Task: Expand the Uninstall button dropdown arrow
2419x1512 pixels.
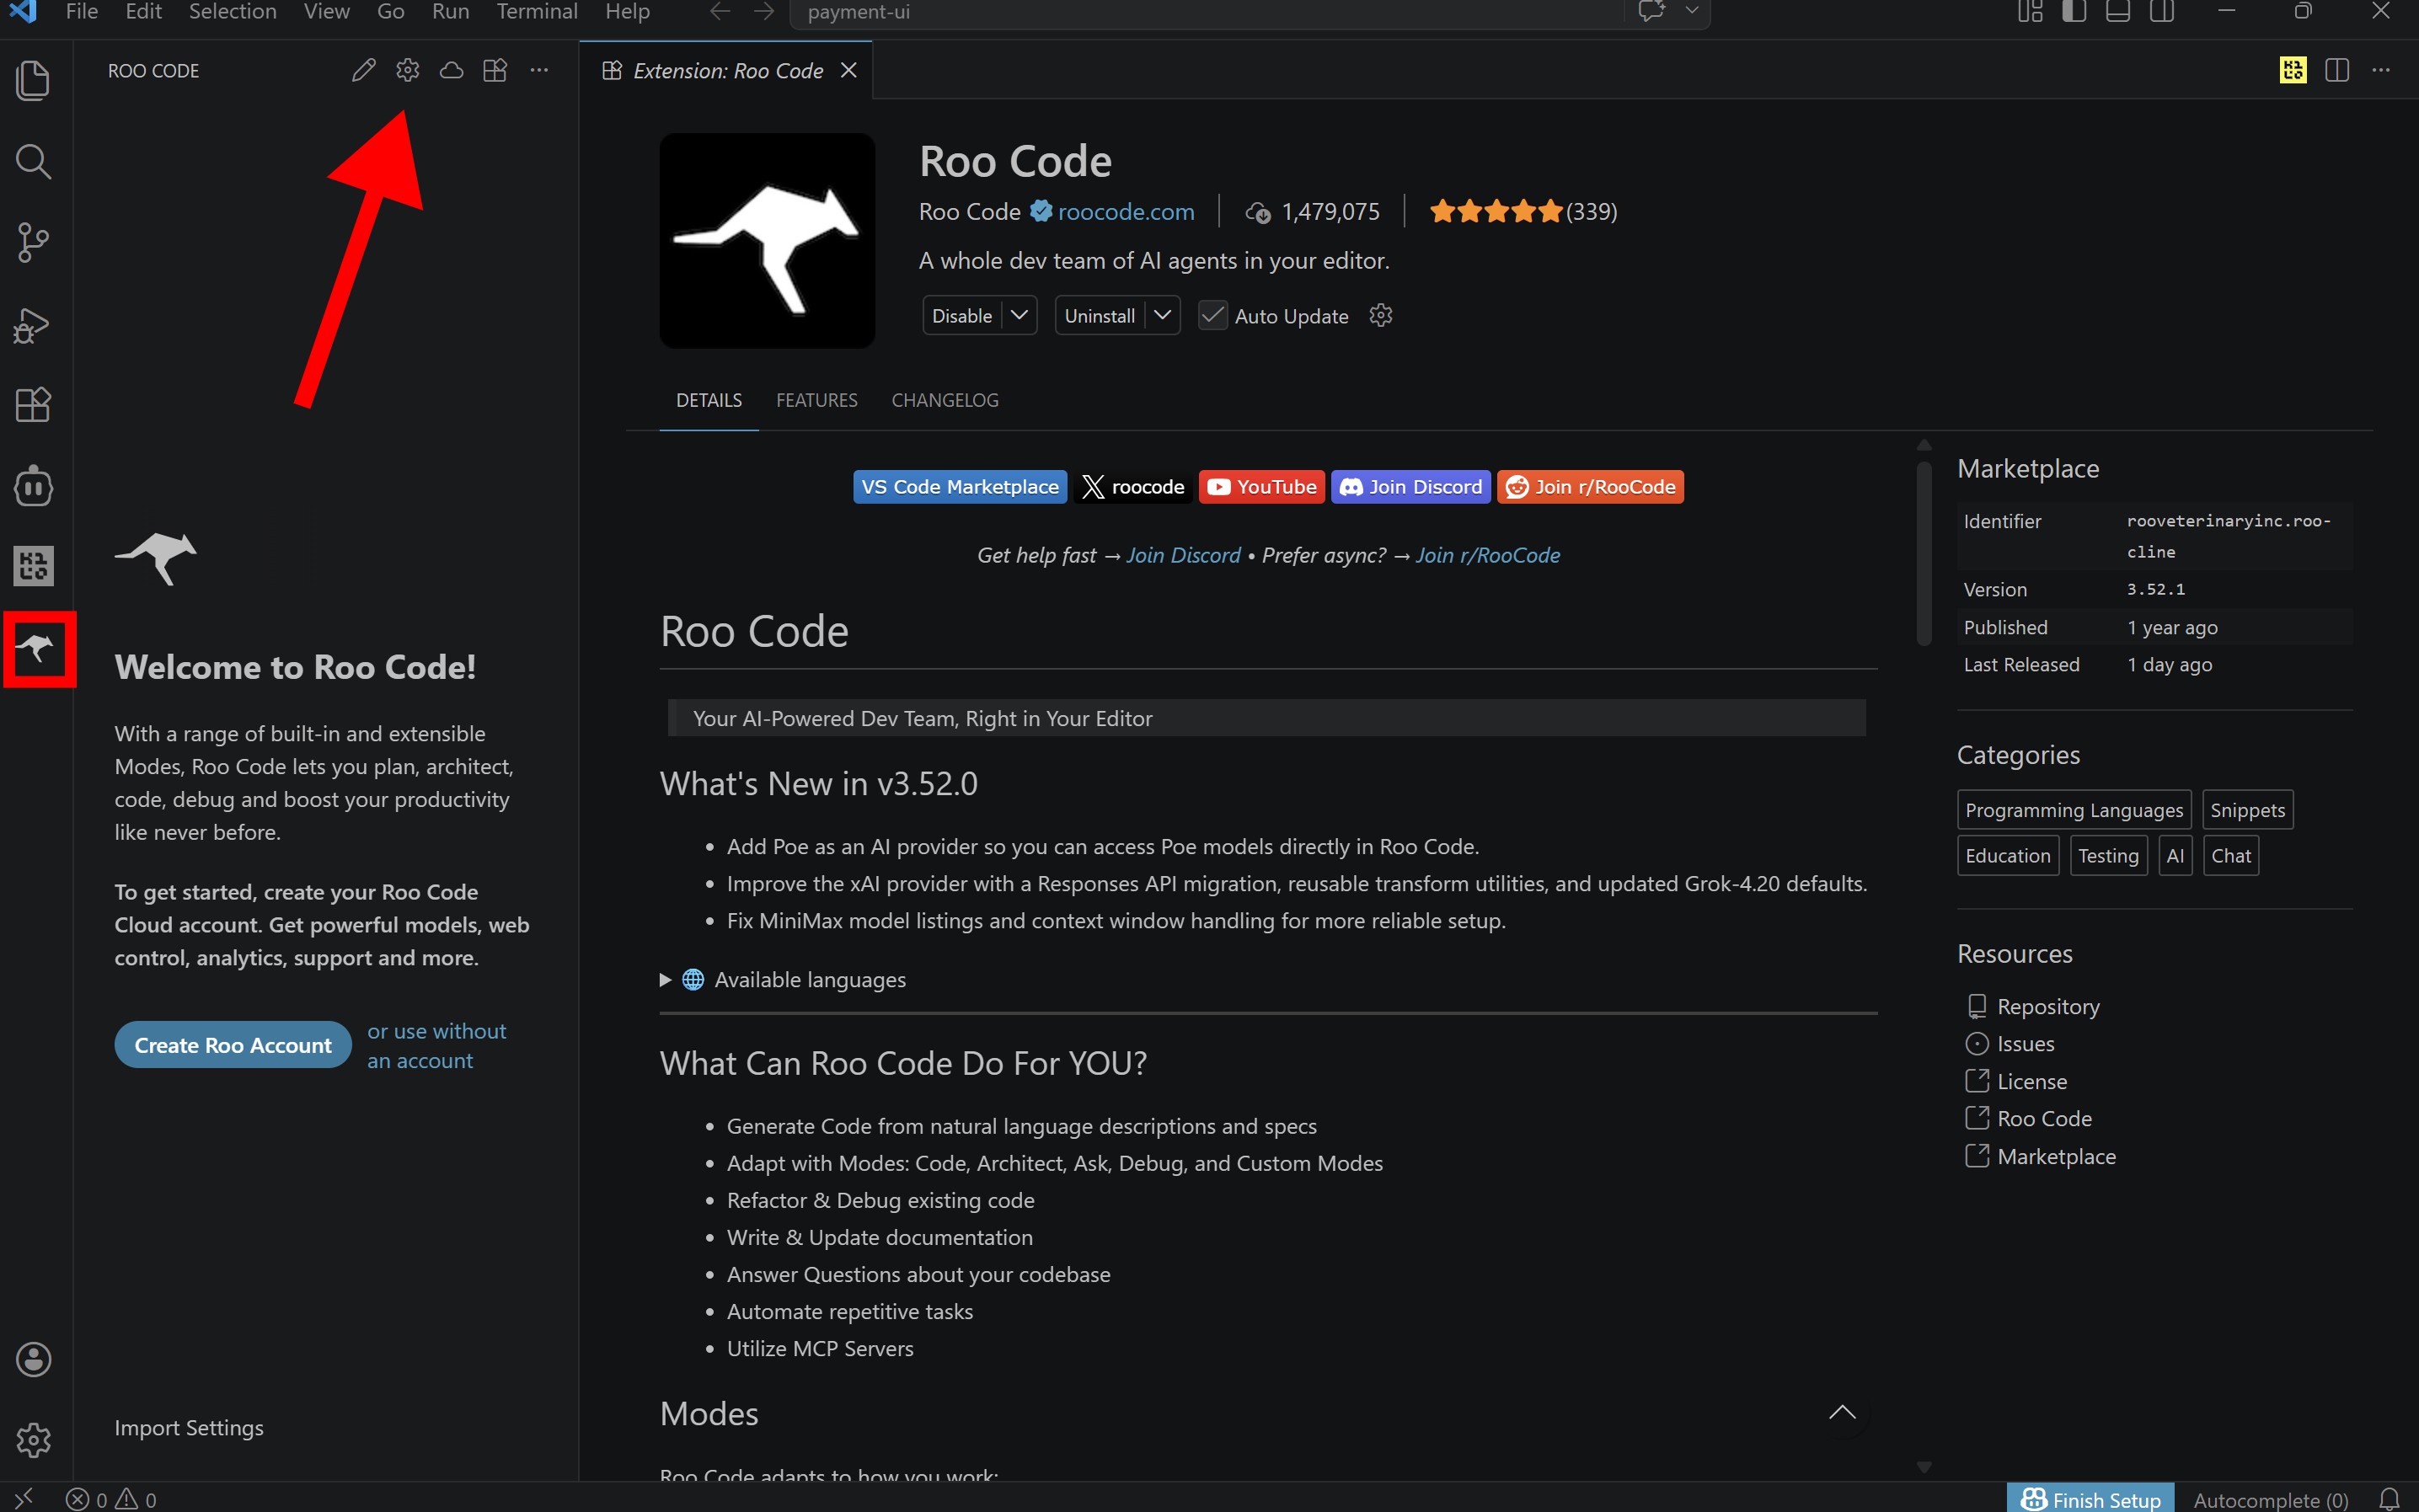Action: (x=1162, y=316)
